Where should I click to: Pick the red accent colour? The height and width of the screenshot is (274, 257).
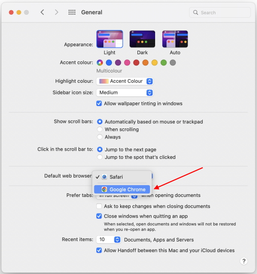coord(136,62)
